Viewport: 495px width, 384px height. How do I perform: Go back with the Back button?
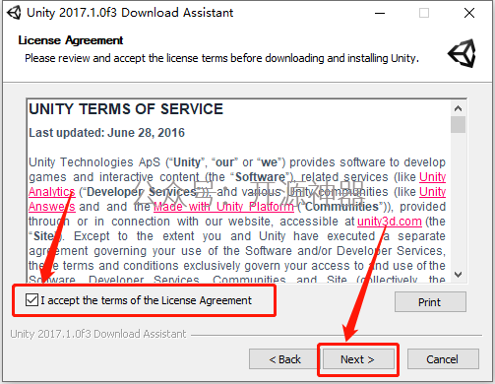pyautogui.click(x=284, y=359)
